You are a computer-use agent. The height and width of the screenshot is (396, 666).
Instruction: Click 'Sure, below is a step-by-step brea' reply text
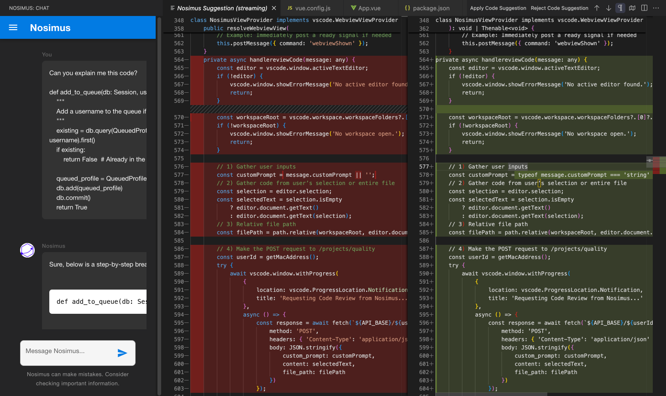tap(98, 264)
